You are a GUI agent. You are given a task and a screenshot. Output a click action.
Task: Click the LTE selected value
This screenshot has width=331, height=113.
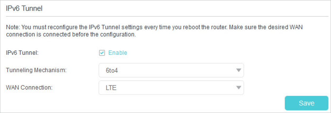[111, 88]
